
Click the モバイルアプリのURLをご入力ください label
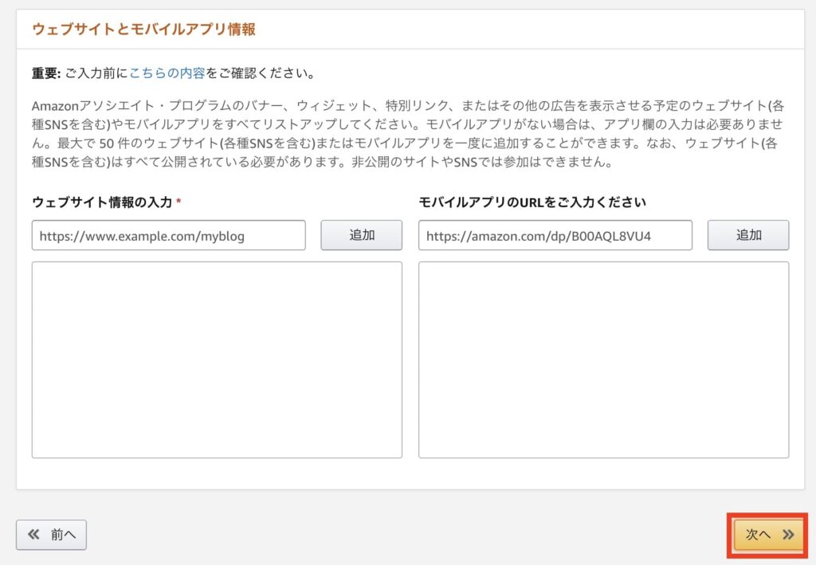(532, 202)
